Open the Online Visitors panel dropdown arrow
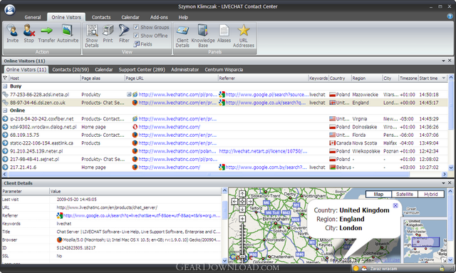 click(x=443, y=61)
